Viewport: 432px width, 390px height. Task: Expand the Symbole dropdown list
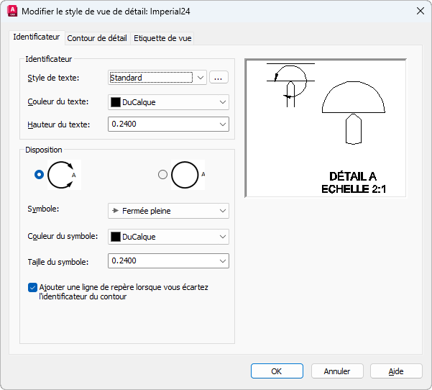(168, 211)
